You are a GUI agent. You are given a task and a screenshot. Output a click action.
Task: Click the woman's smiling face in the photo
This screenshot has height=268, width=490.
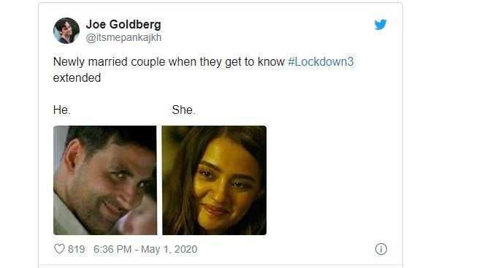pos(223,184)
